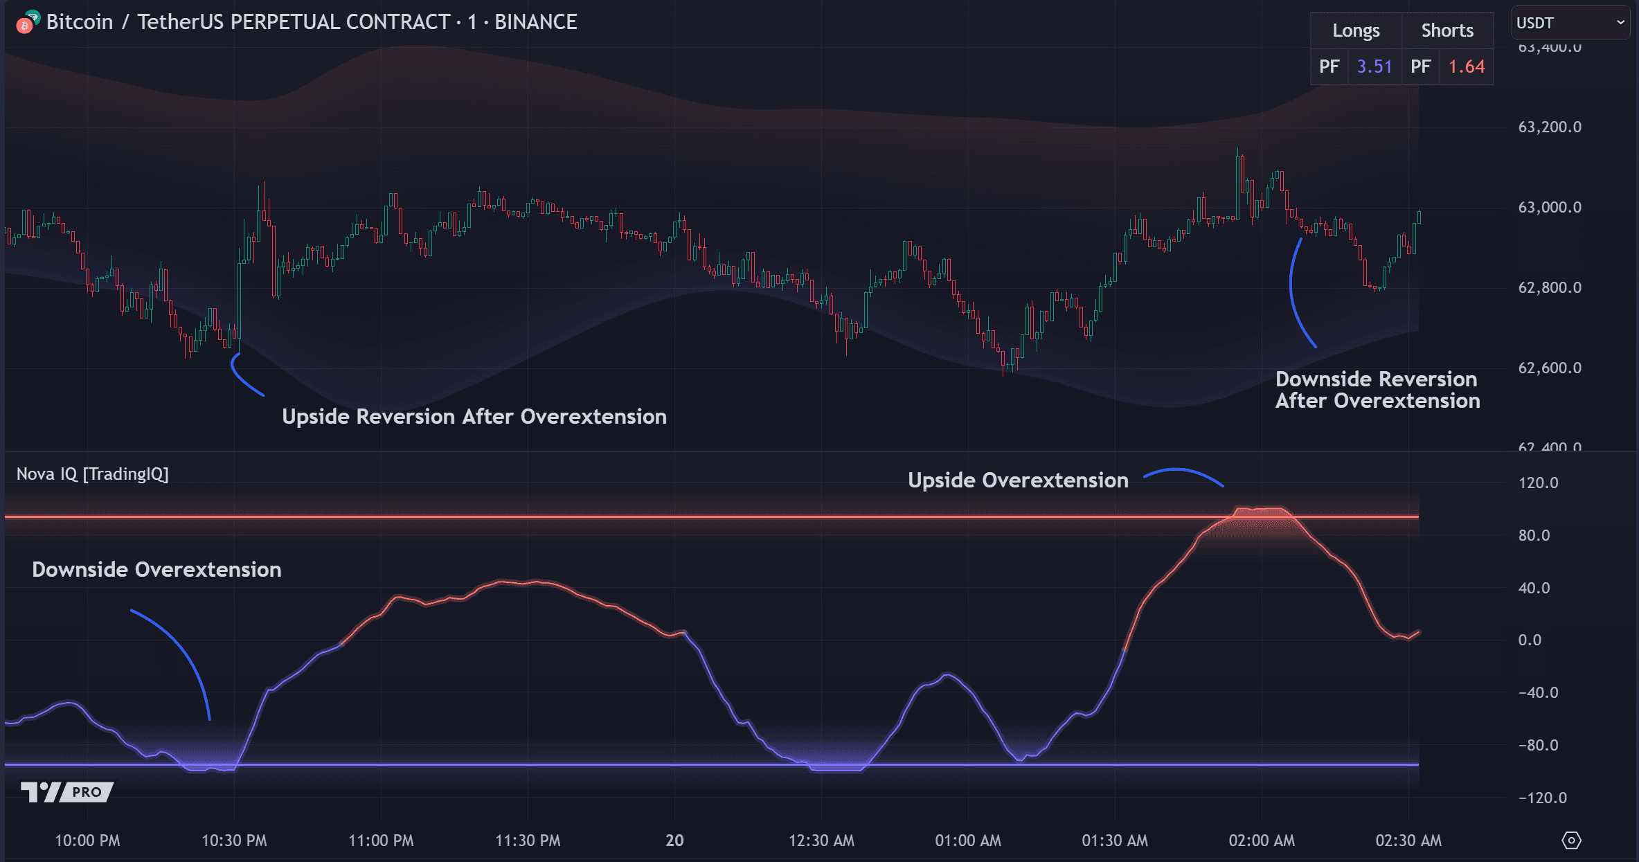1639x862 pixels.
Task: Click the 01:00 AM time axis label
Action: [968, 841]
